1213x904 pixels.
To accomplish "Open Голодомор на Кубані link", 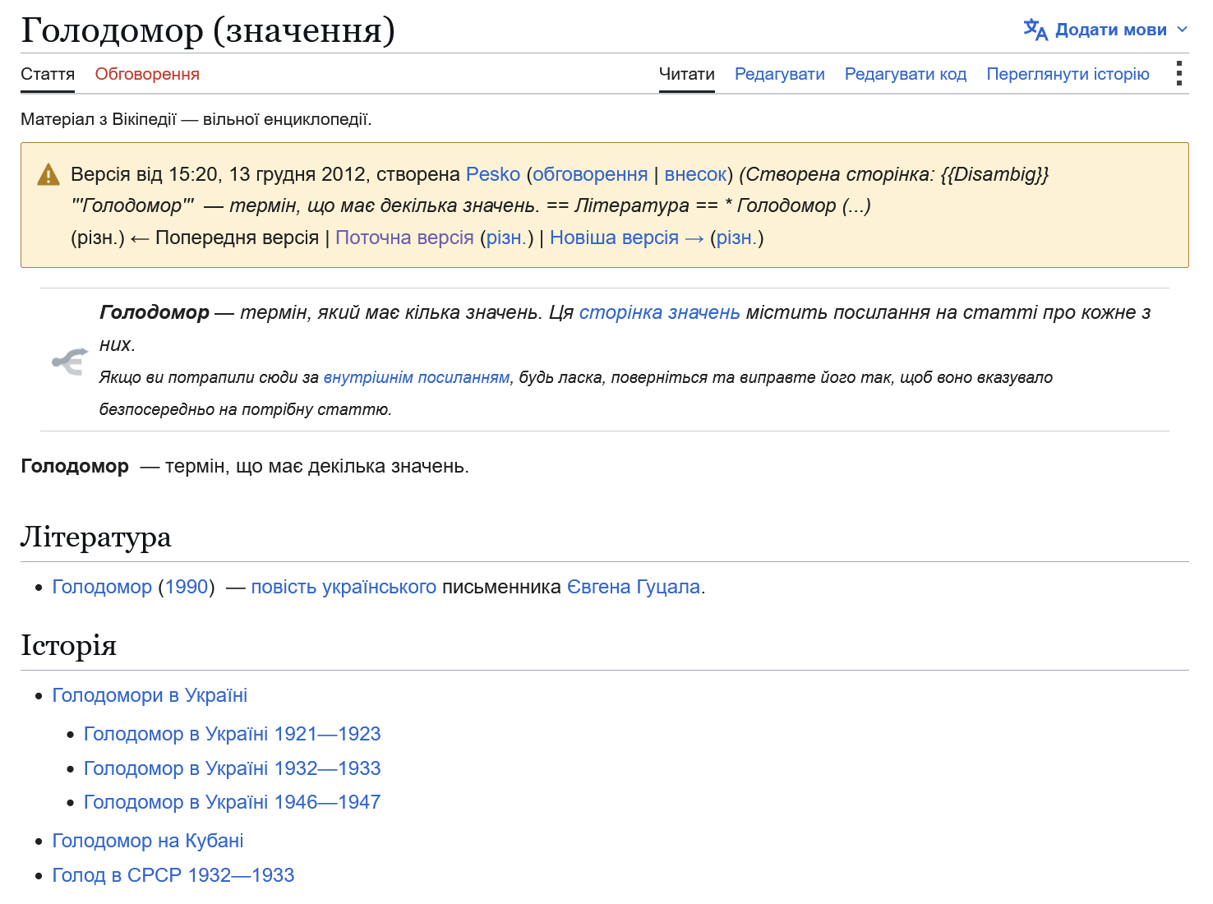I will point(148,841).
